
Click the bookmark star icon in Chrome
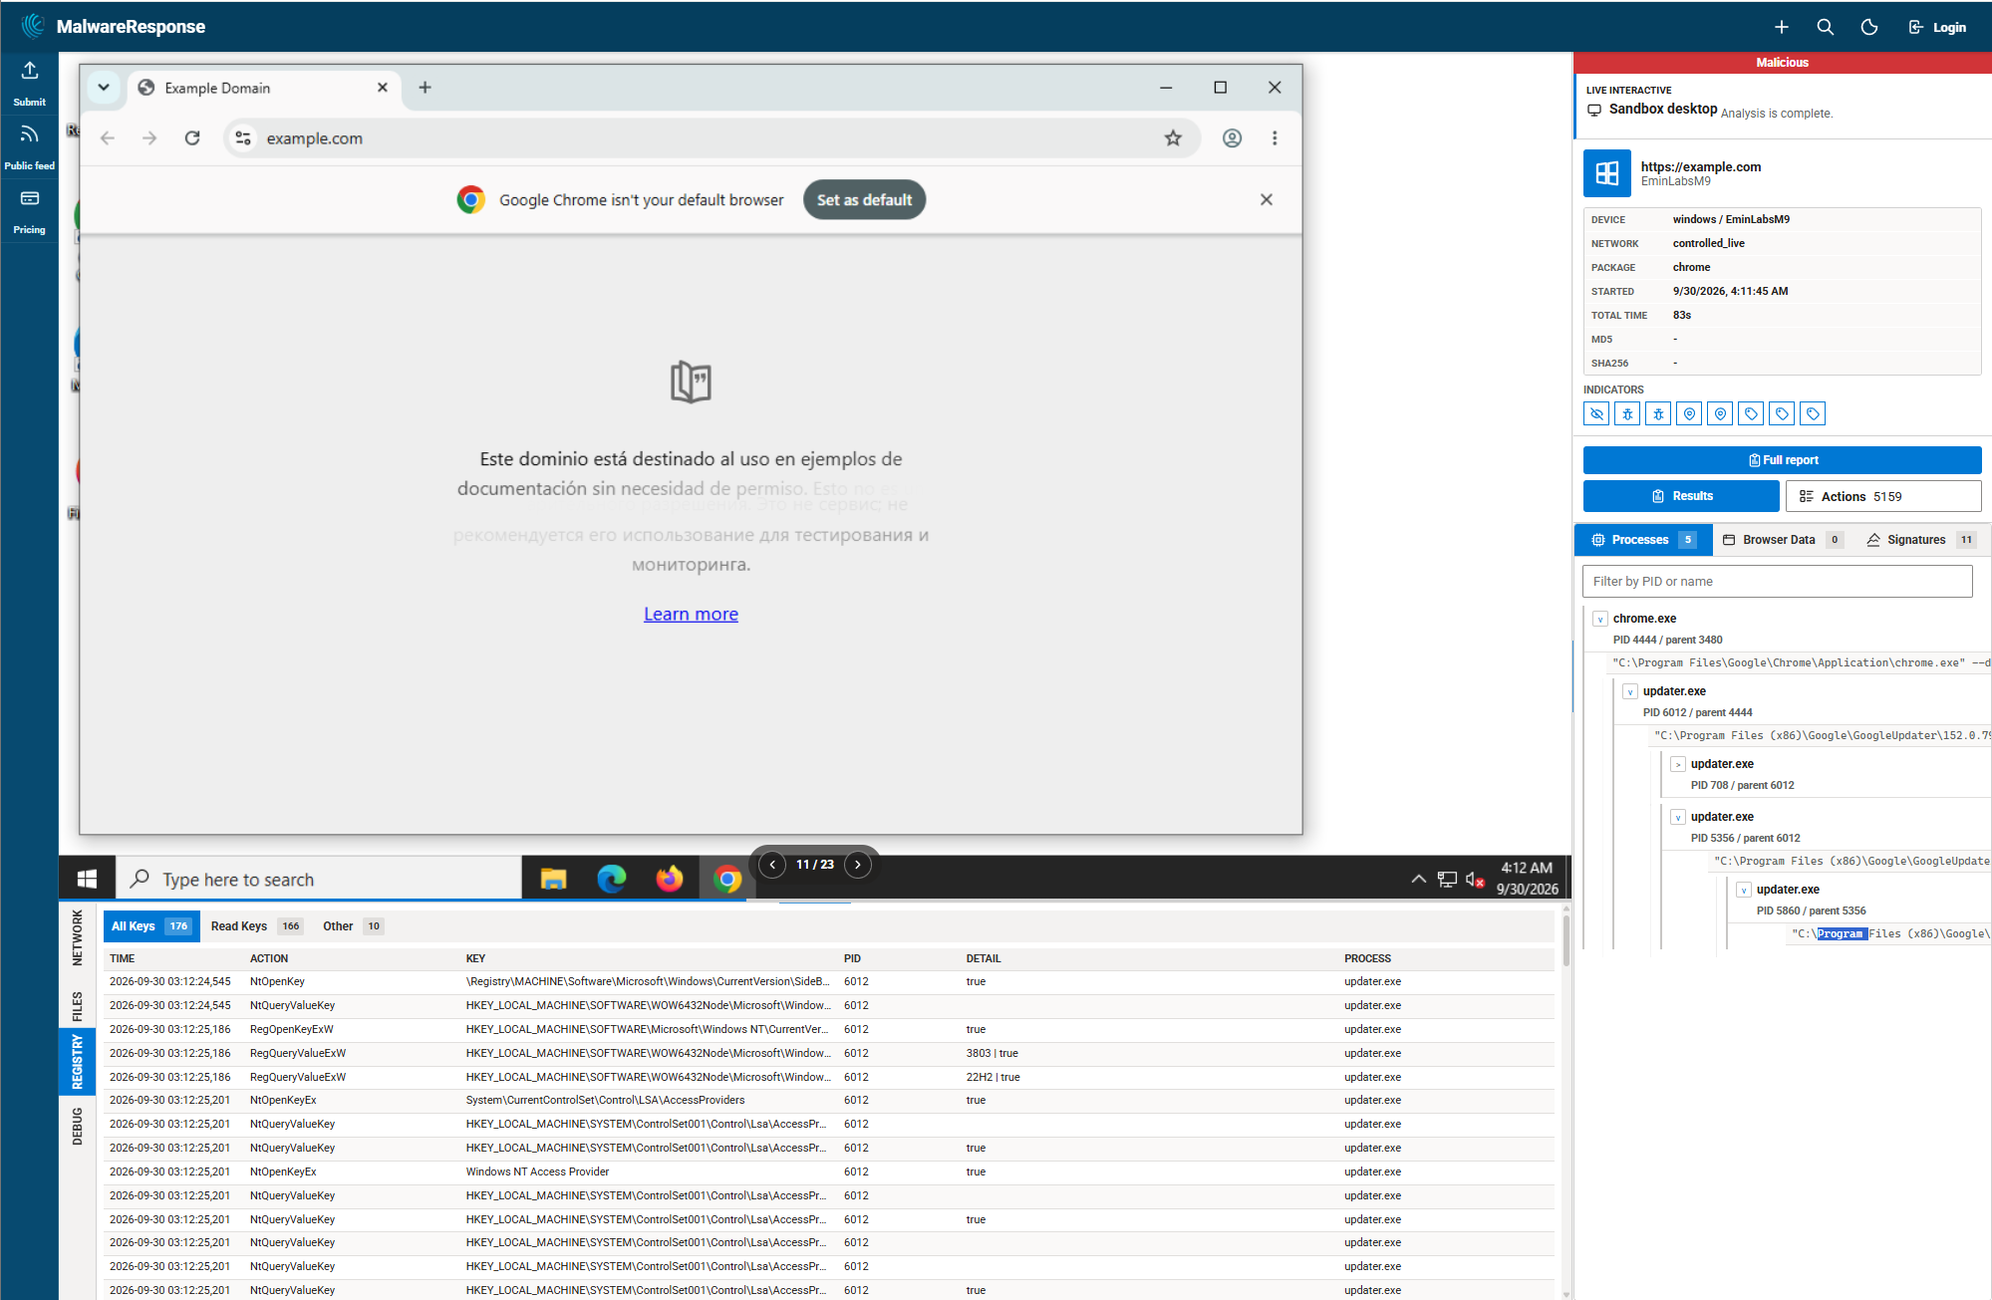pyautogui.click(x=1173, y=138)
